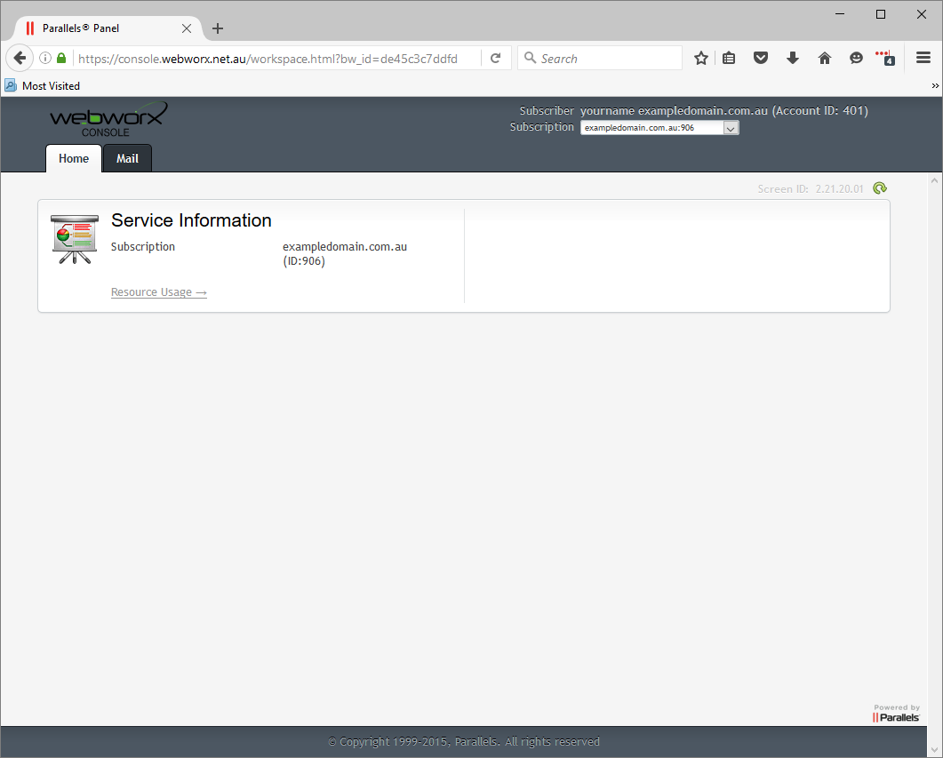Go to the browser home page icon
The image size is (943, 758).
point(825,59)
